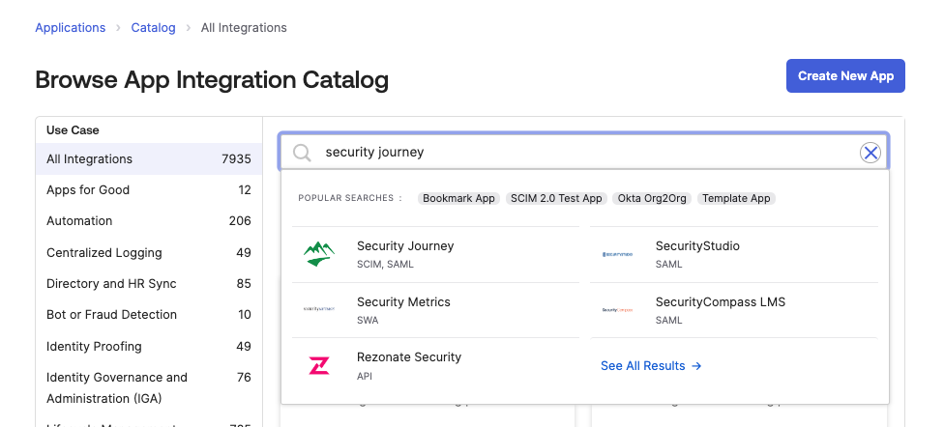Click the Security Metrics logo icon
Viewport: 944px width, 427px height.
click(x=318, y=309)
